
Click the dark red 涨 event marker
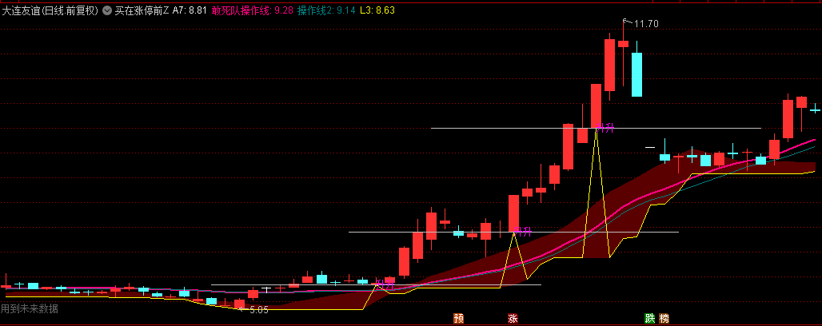[x=513, y=318]
